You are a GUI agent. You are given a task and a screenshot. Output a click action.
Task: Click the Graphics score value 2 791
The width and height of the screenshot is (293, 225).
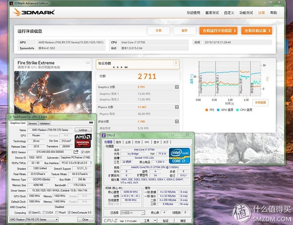coord(141,87)
